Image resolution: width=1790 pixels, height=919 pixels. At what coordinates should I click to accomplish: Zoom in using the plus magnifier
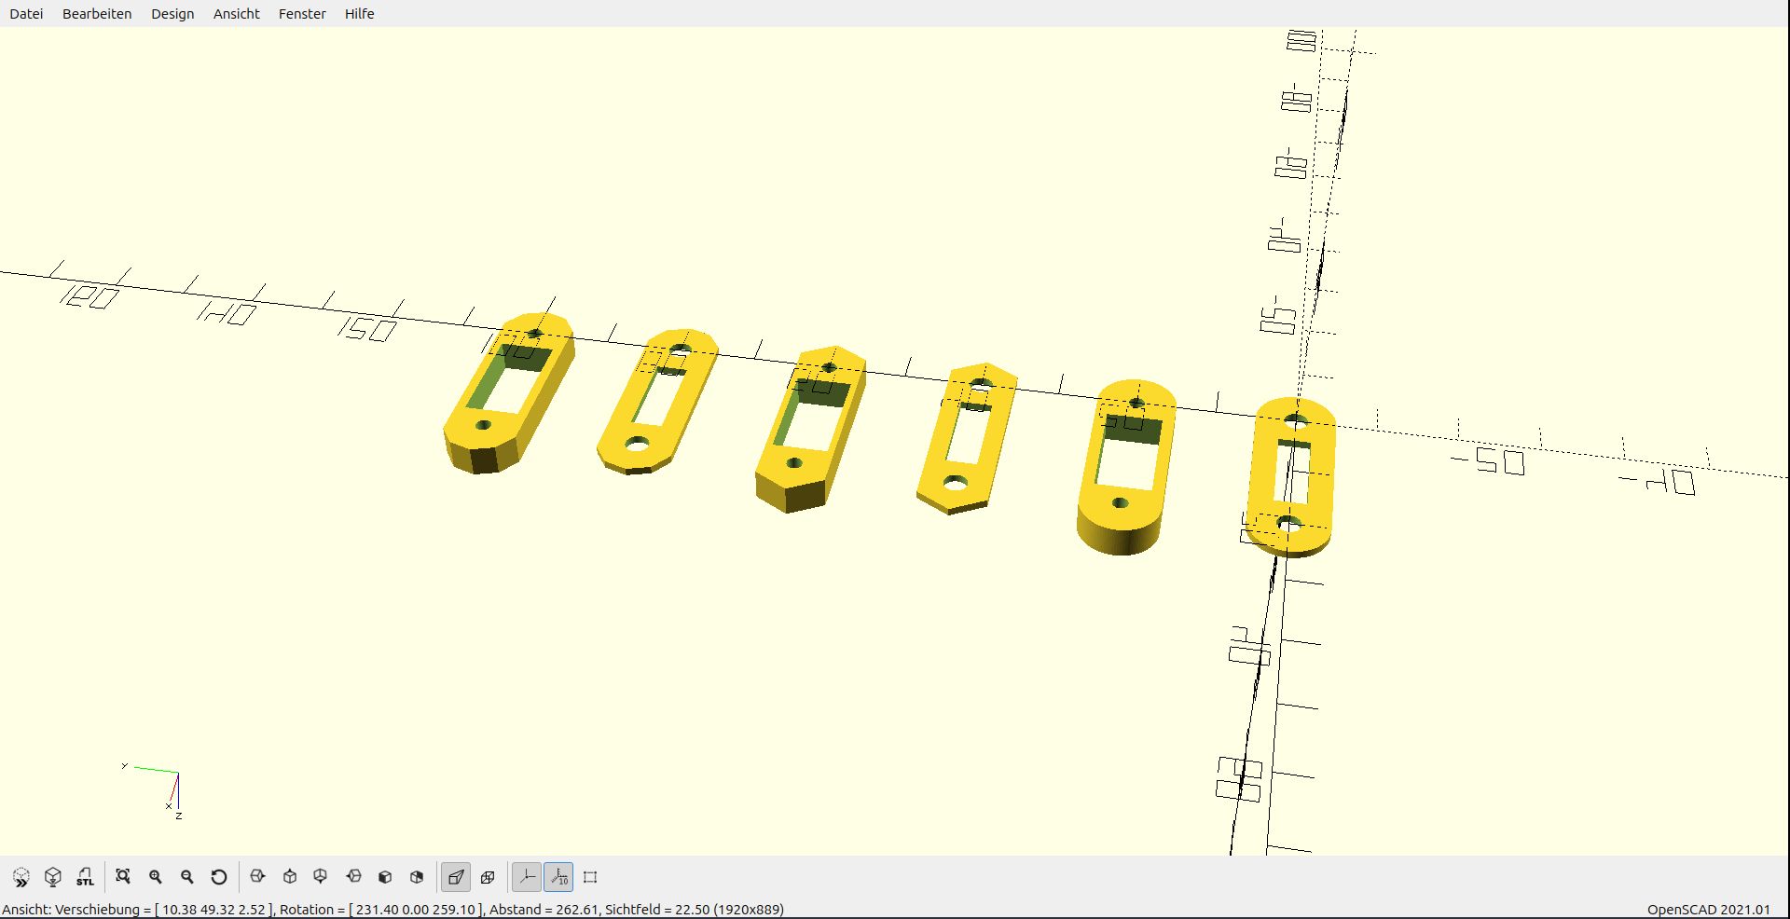click(156, 877)
